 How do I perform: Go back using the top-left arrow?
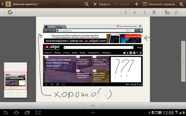2,4
